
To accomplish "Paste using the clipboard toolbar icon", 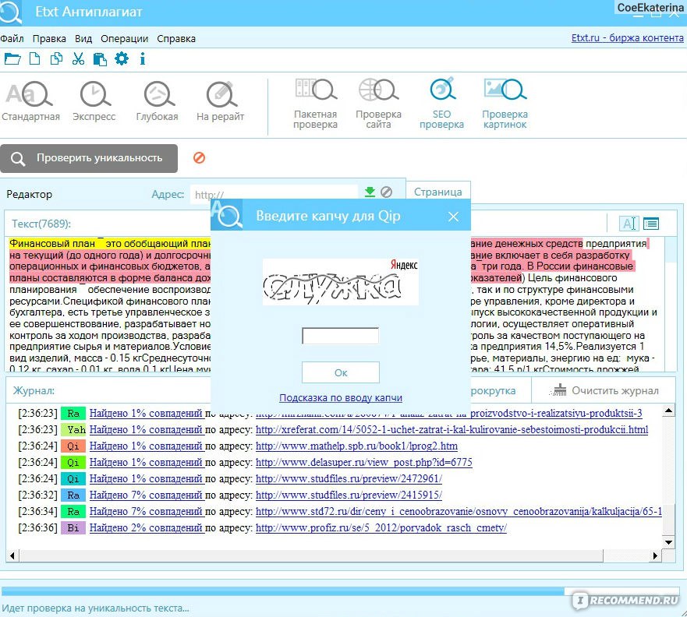I will click(x=100, y=58).
